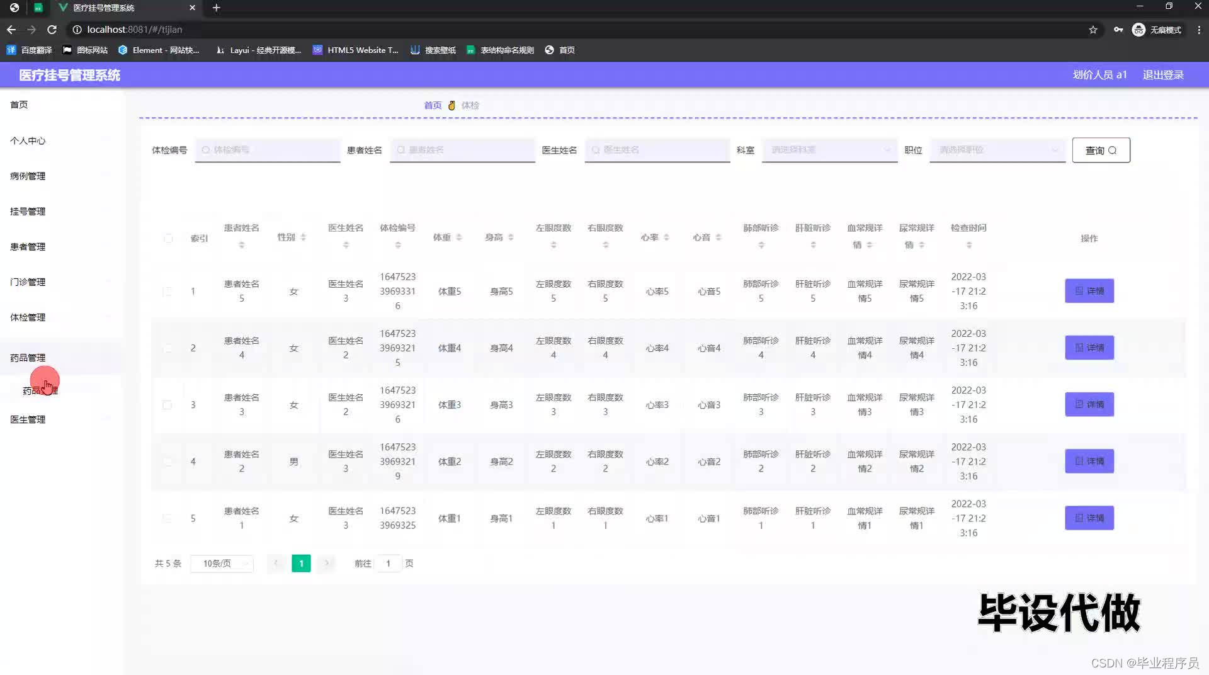Click 划价人员 a1 user label
Image resolution: width=1209 pixels, height=675 pixels.
click(x=1099, y=75)
